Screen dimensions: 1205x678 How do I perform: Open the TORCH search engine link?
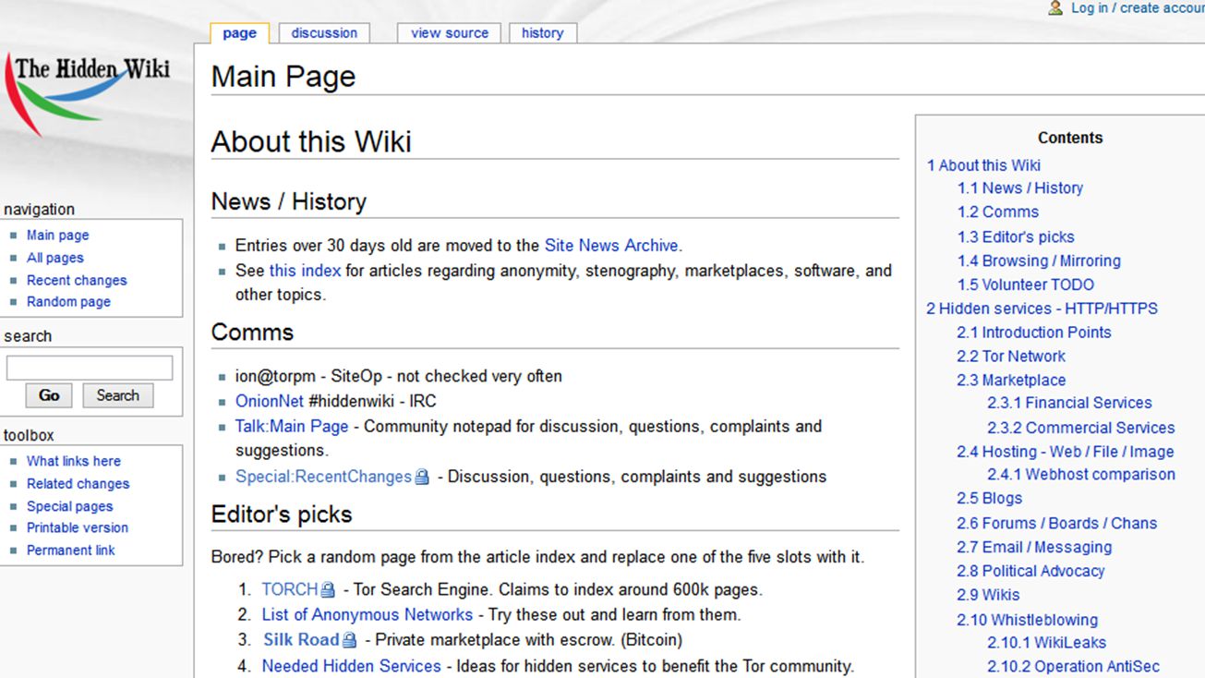(290, 589)
